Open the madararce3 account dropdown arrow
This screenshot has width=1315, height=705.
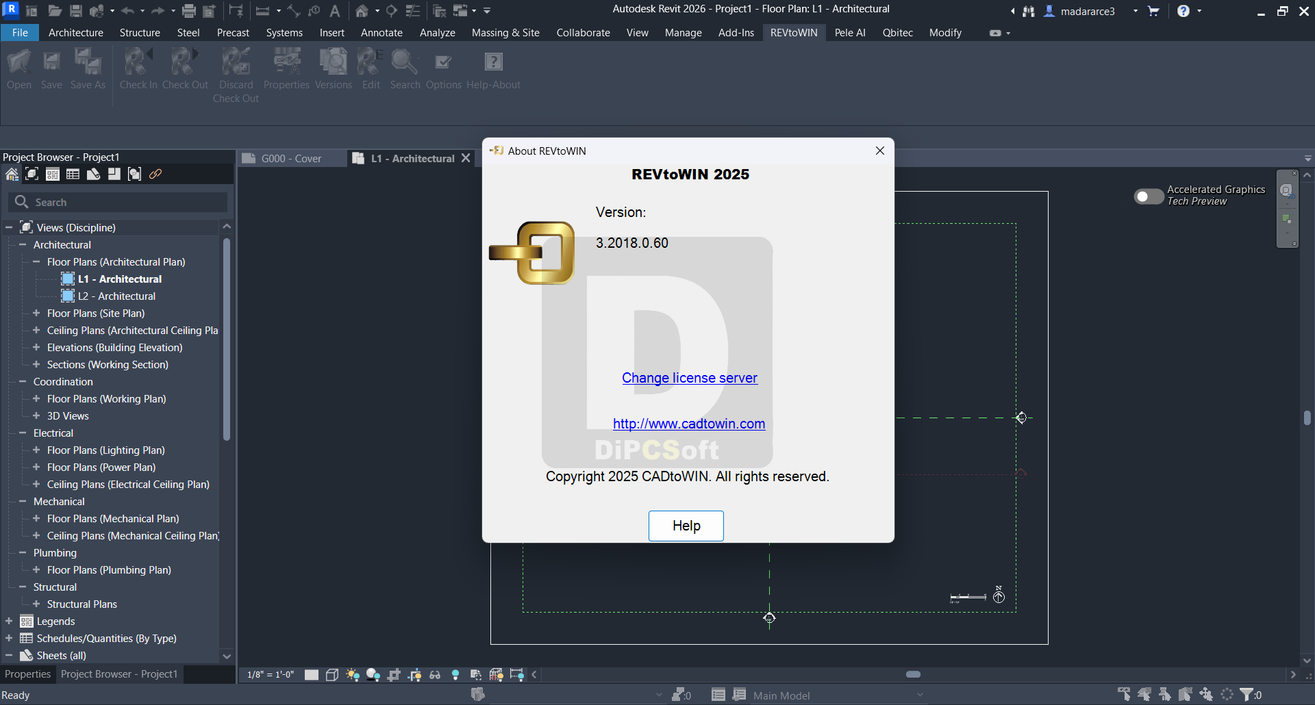[1136, 11]
